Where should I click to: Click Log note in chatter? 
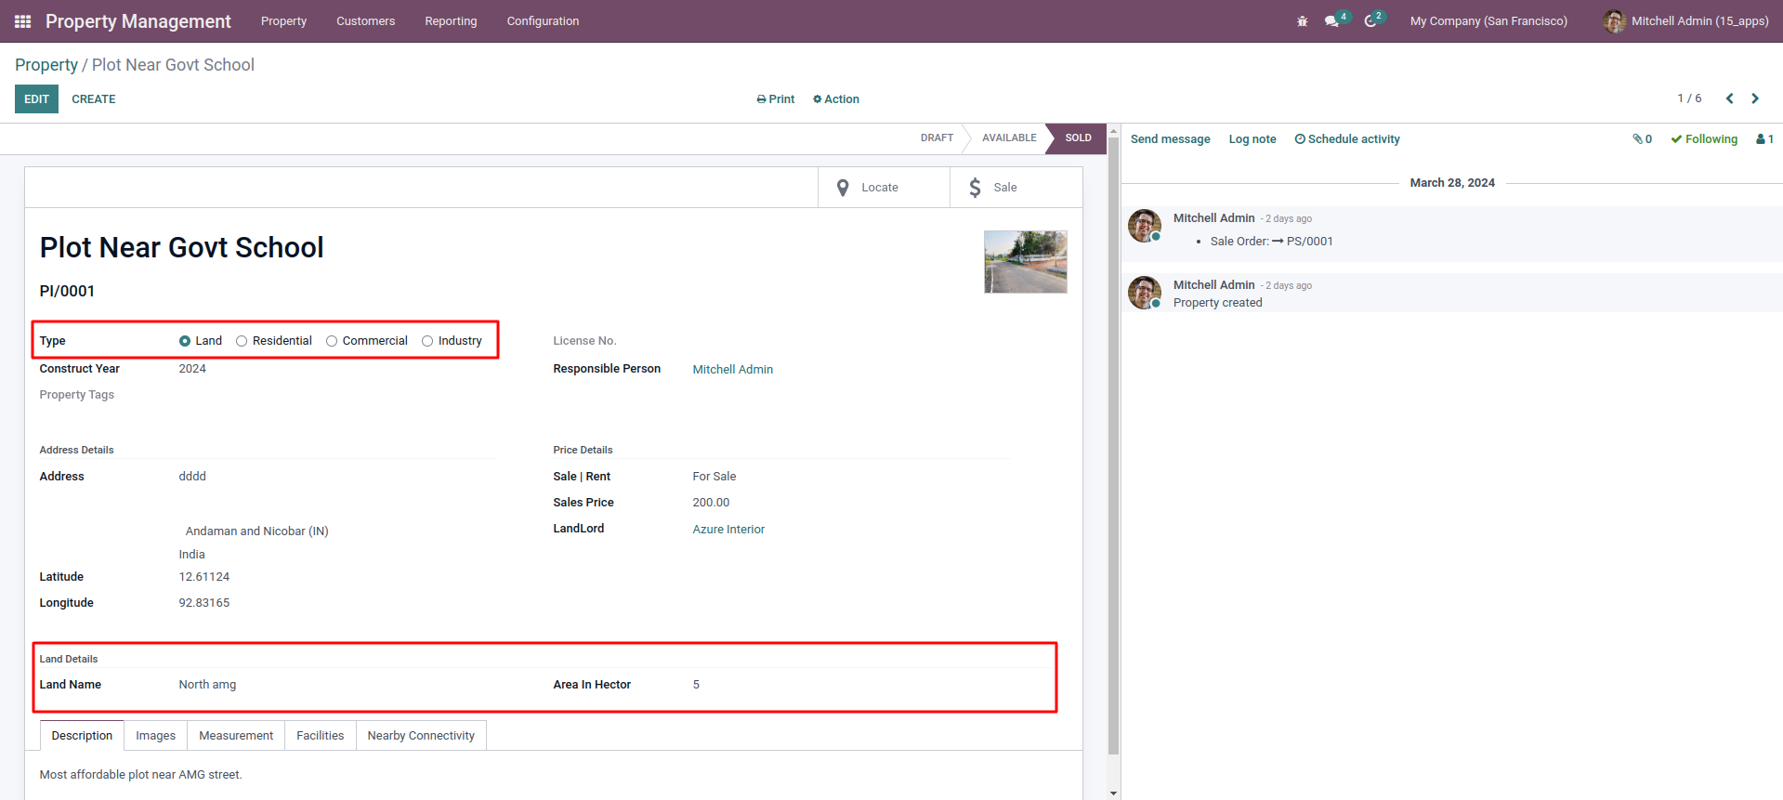[1252, 139]
